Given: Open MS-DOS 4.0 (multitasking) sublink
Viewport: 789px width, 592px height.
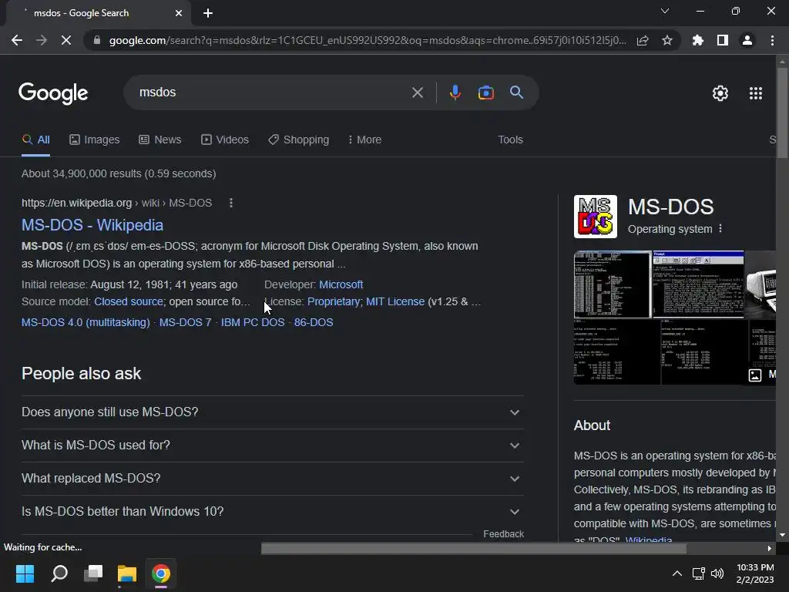Looking at the screenshot, I should [86, 322].
